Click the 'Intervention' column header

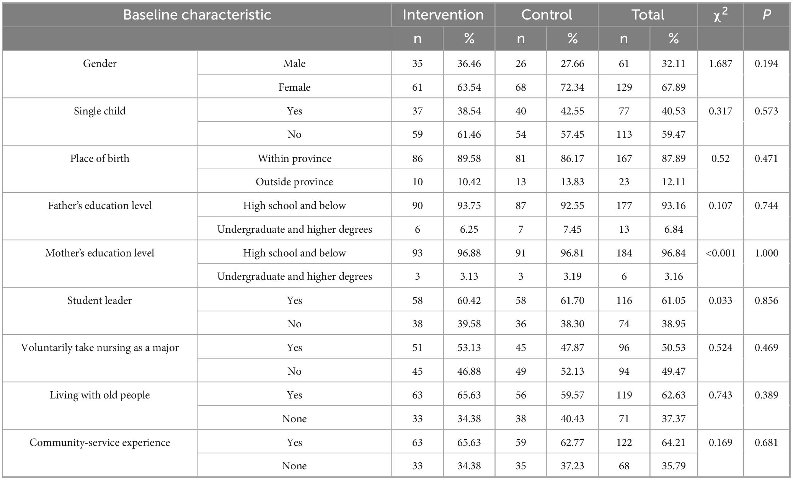(x=443, y=15)
